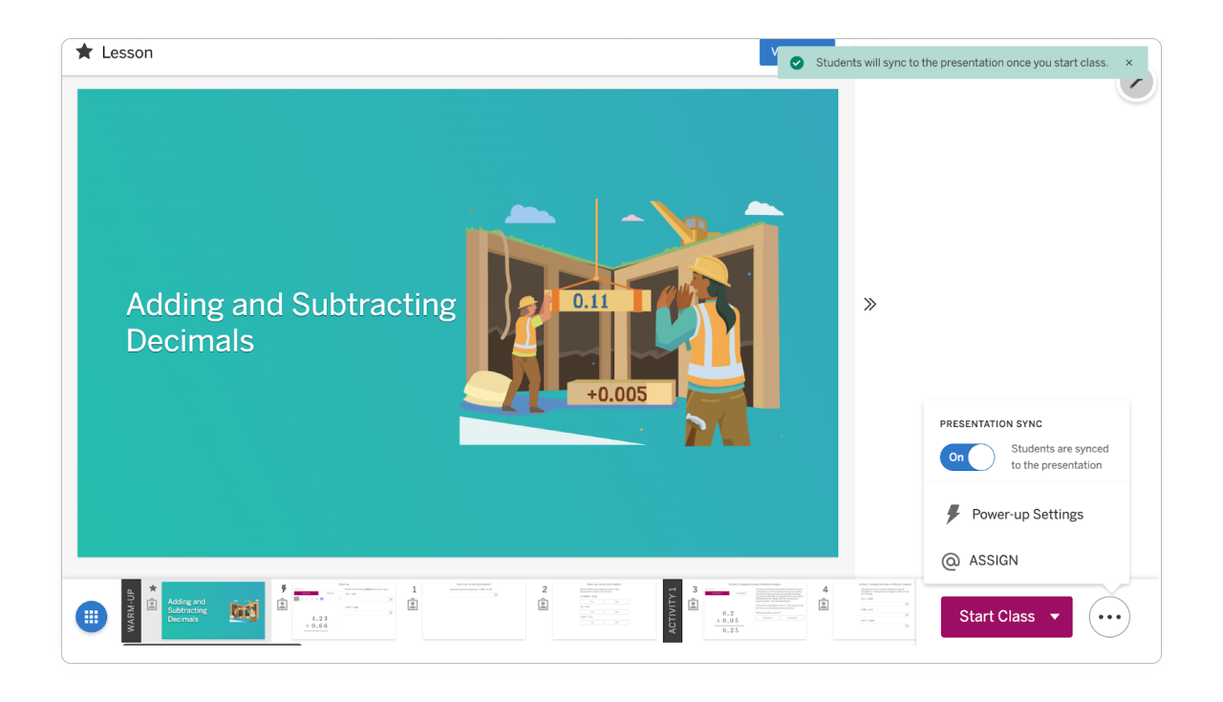Select the Adding and Subtracting Decimals thumbnail
This screenshot has height=702, width=1223.
[213, 610]
